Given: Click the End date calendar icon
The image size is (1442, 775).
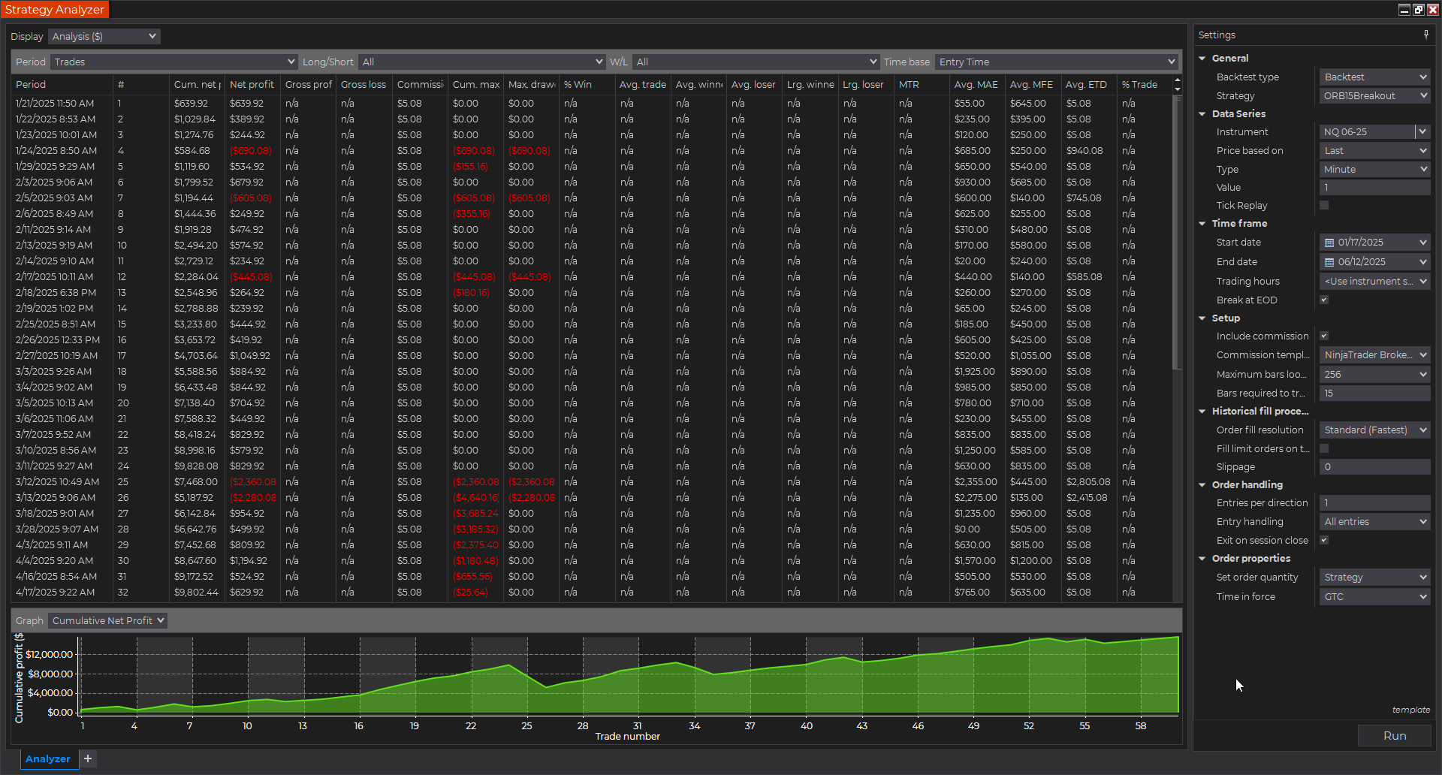Looking at the screenshot, I should [1329, 262].
